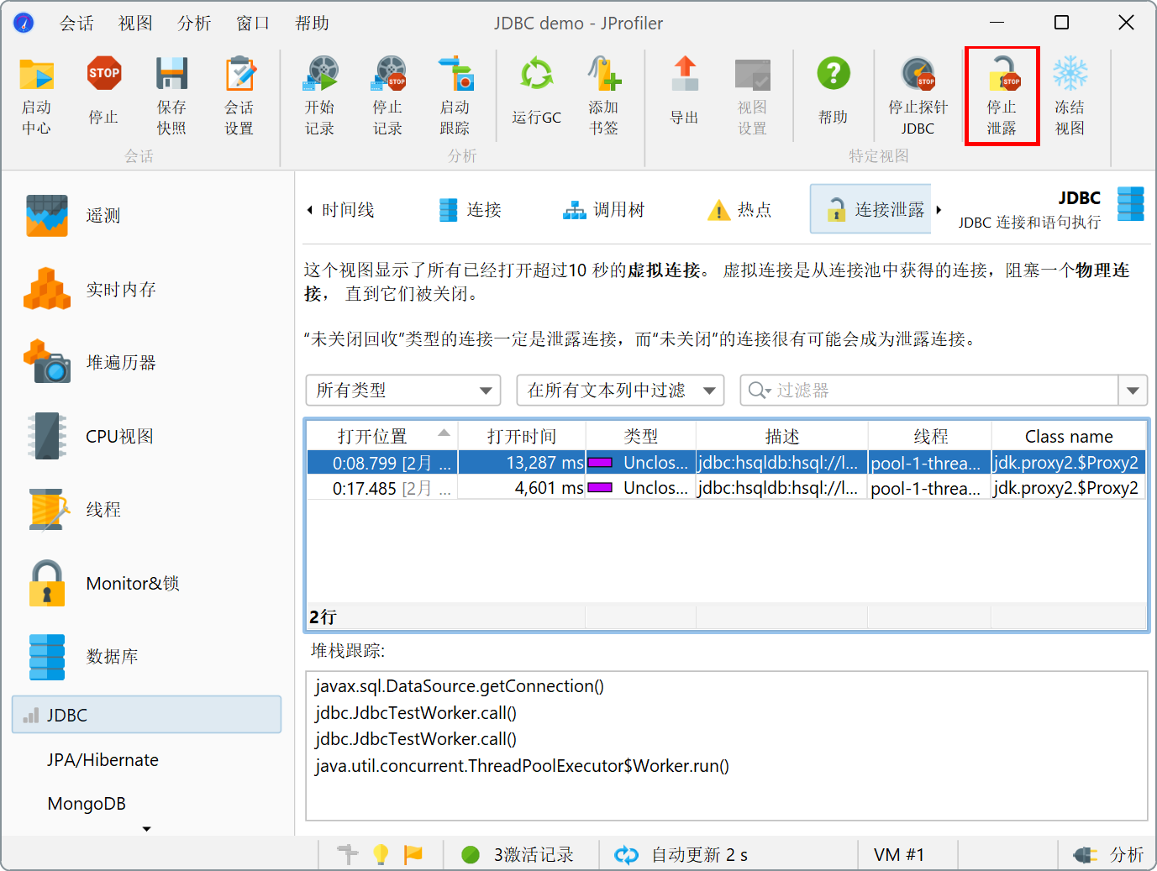Open Monitor&锁 section
1157x871 pixels.
[x=147, y=584]
